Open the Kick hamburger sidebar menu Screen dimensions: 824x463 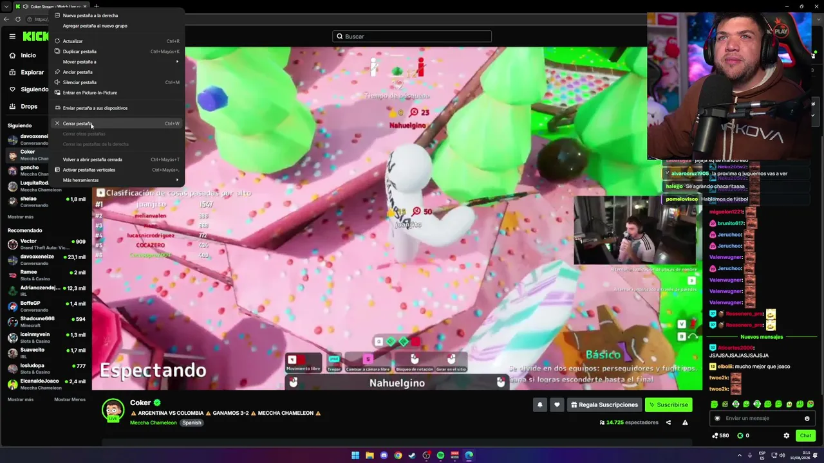click(12, 37)
